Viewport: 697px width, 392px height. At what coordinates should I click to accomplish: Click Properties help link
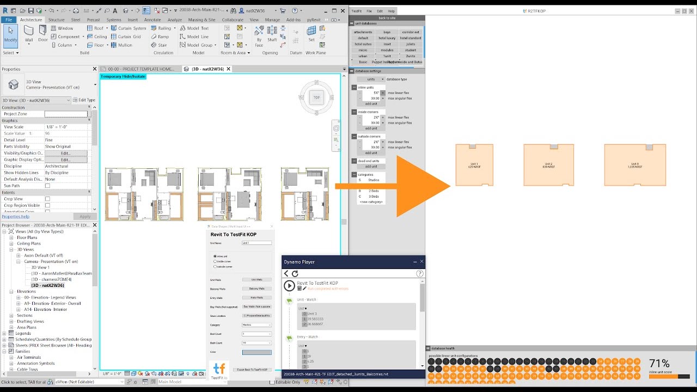[x=15, y=216]
